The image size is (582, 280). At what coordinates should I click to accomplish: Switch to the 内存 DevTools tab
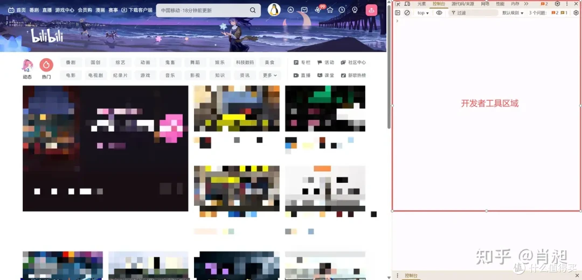point(515,4)
